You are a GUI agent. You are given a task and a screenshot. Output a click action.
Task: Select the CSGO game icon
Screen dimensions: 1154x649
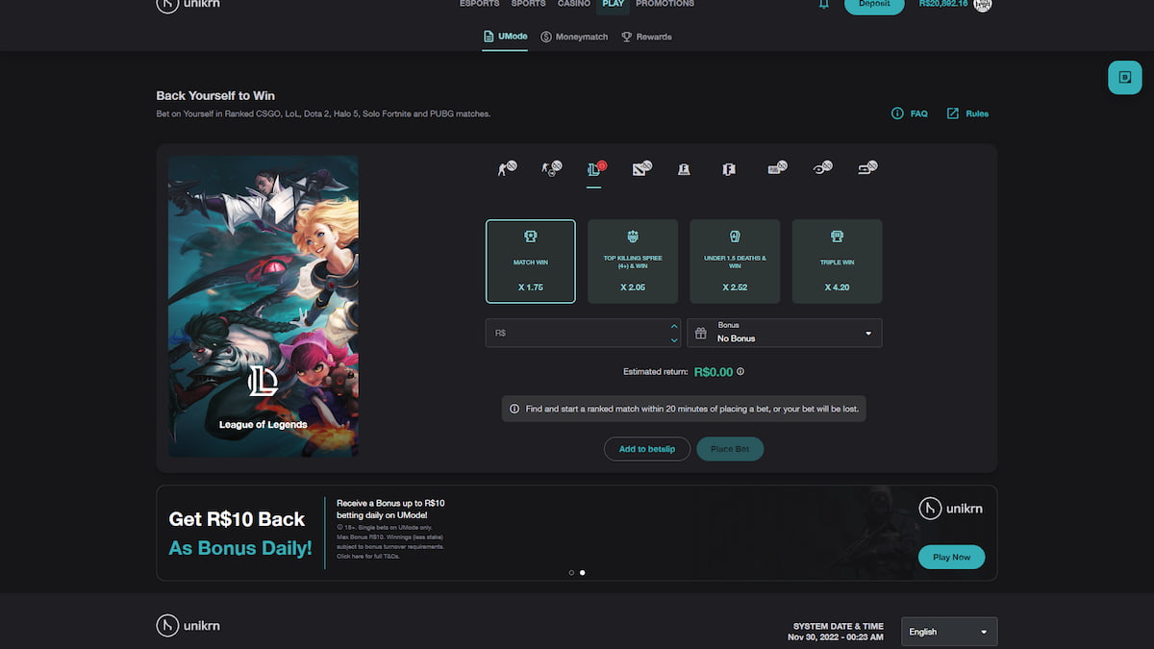[504, 168]
